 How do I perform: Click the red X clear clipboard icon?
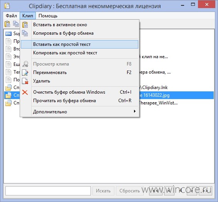[25, 92]
